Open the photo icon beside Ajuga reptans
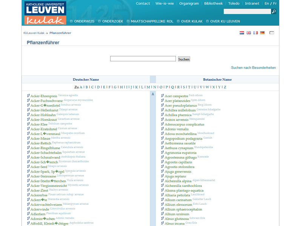 point(162,176)
